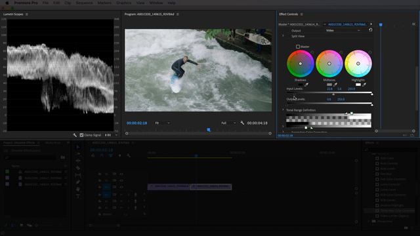Open timeline wrench display settings
420x236 pixels.
click(x=129, y=155)
